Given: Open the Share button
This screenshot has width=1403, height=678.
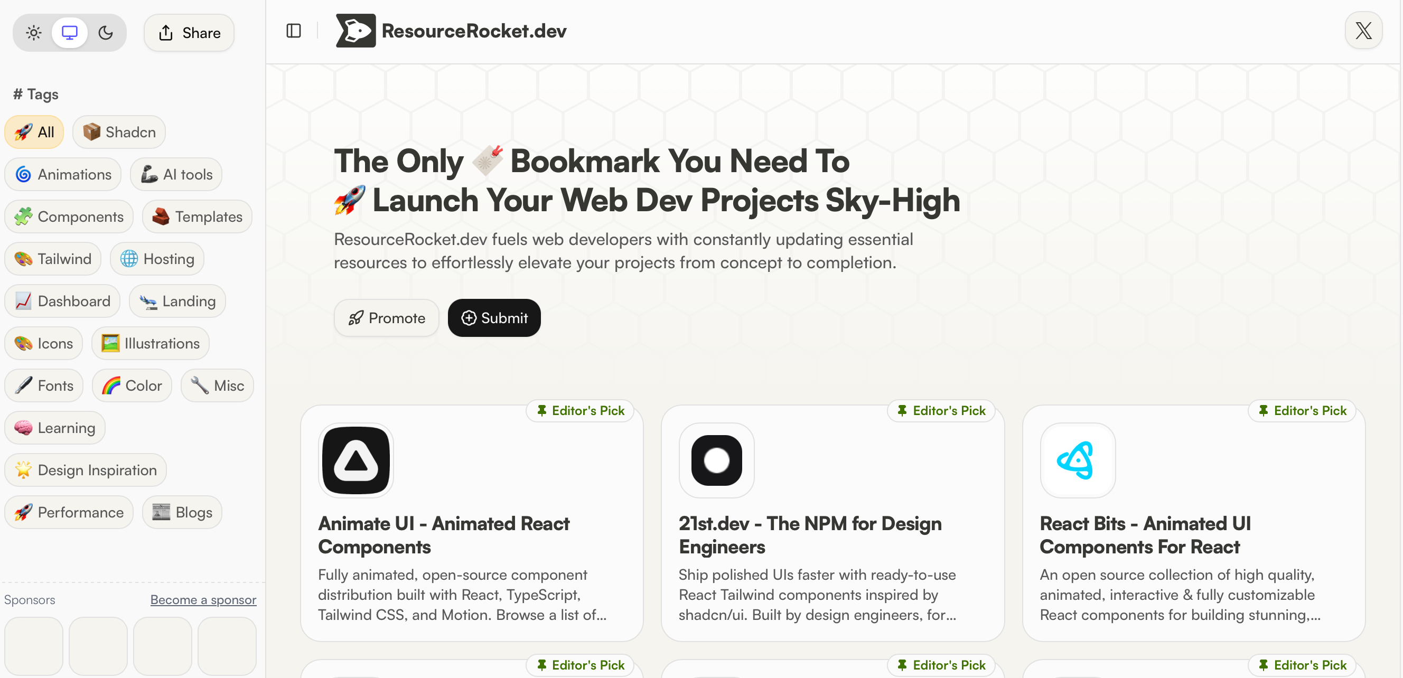Looking at the screenshot, I should [x=189, y=33].
